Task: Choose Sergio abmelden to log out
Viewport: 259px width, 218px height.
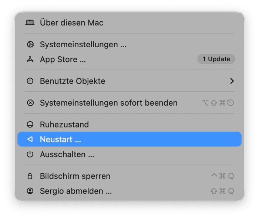Action: pos(76,191)
